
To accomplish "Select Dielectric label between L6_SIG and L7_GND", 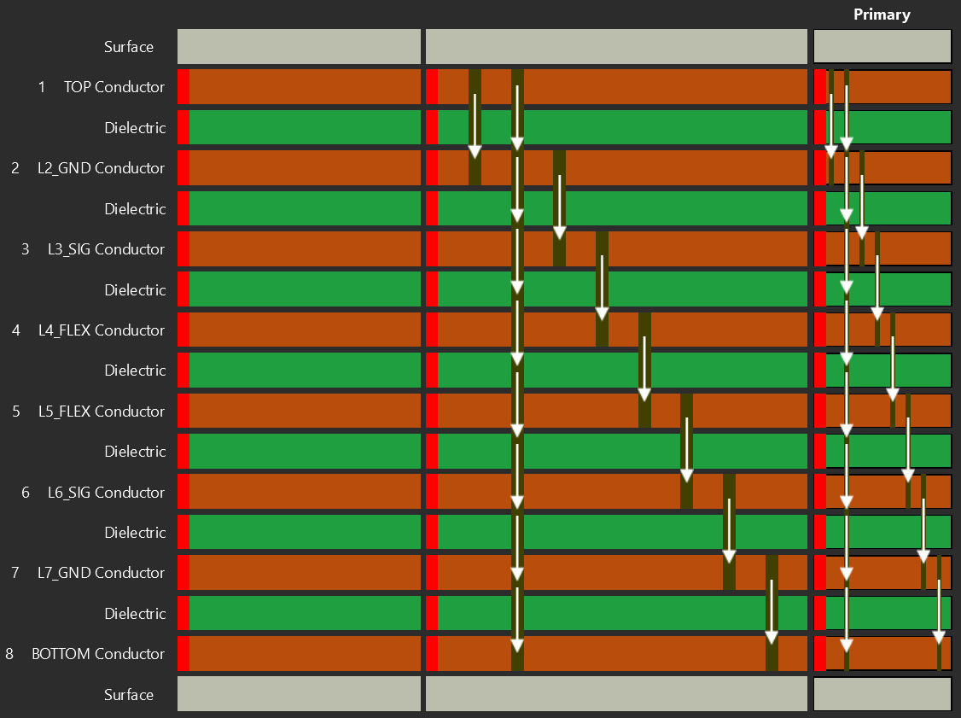I will [135, 532].
